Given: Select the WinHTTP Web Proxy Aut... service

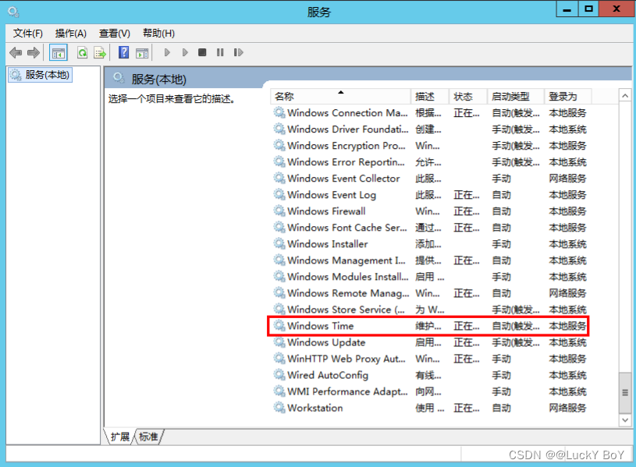Looking at the screenshot, I should tap(430, 359).
